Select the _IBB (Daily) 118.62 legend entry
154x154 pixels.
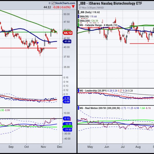click(x=90, y=12)
